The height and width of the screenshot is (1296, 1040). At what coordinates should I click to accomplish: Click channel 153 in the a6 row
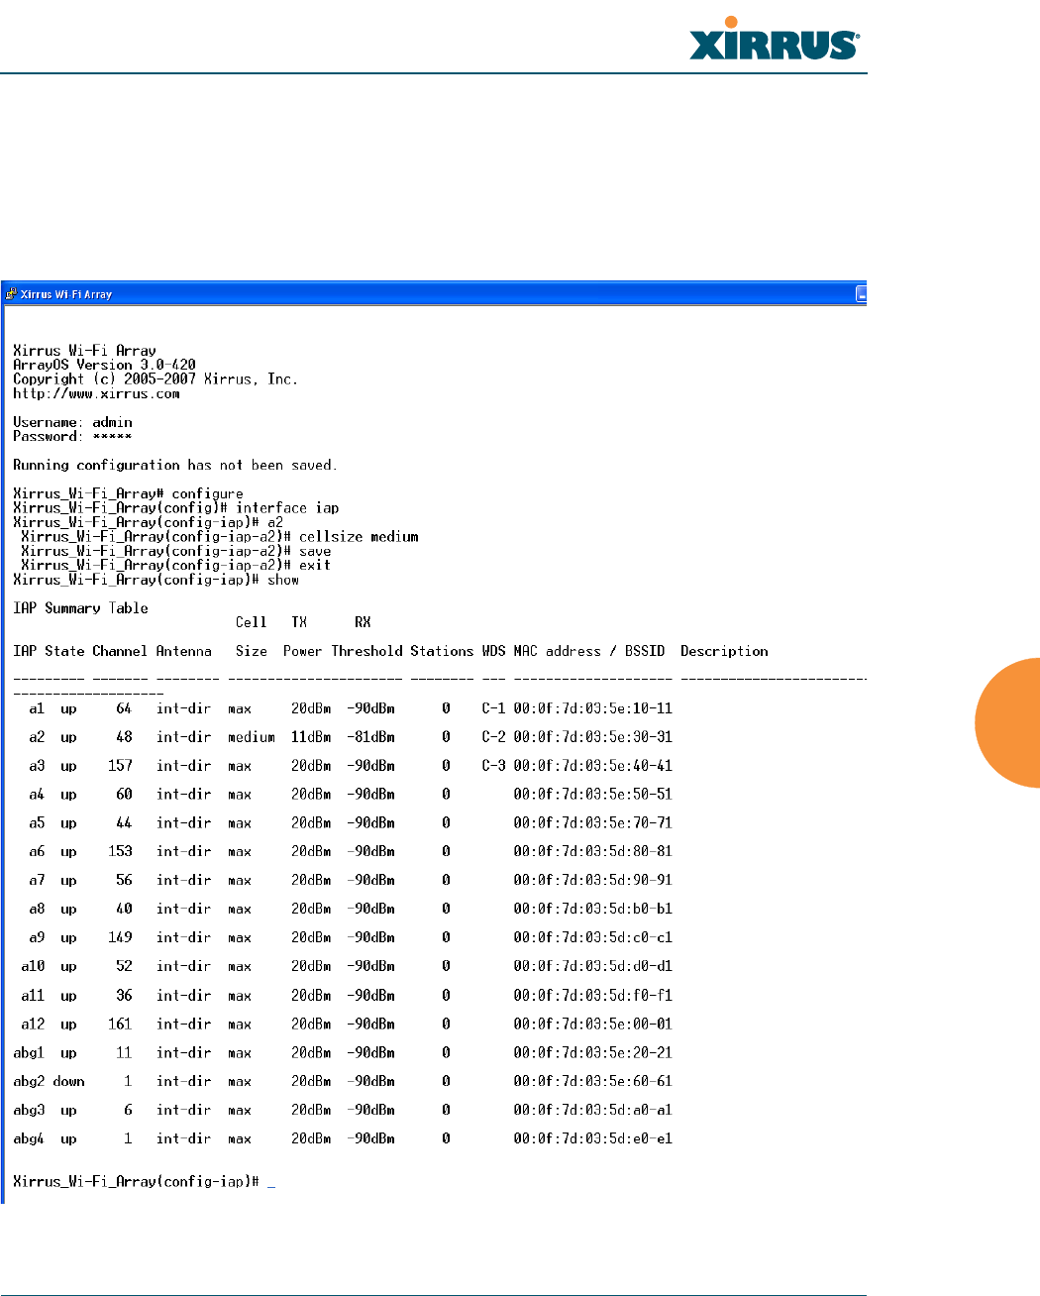120,851
